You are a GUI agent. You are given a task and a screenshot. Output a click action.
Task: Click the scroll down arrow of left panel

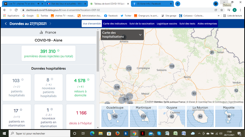coord(98,128)
